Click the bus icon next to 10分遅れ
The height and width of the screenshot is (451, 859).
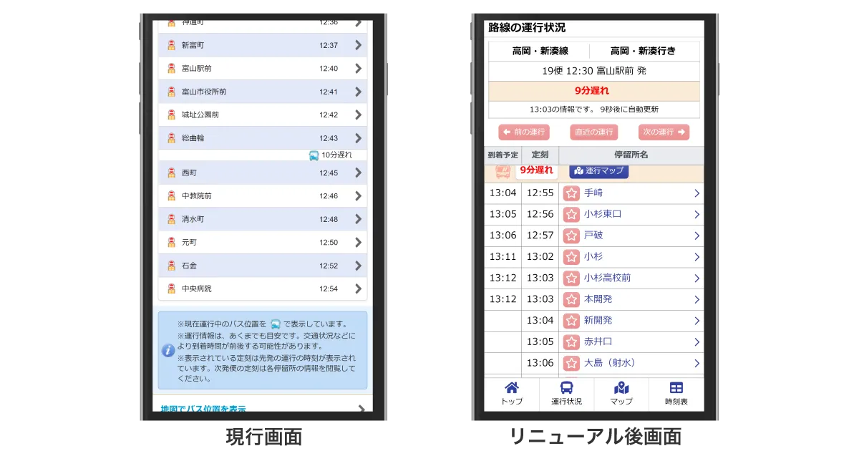[x=314, y=155]
